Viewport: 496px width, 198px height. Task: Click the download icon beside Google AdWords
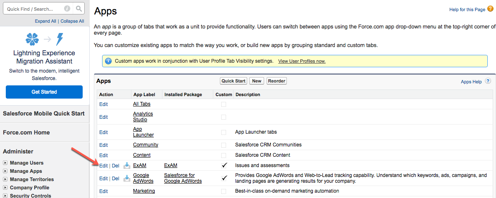(127, 178)
